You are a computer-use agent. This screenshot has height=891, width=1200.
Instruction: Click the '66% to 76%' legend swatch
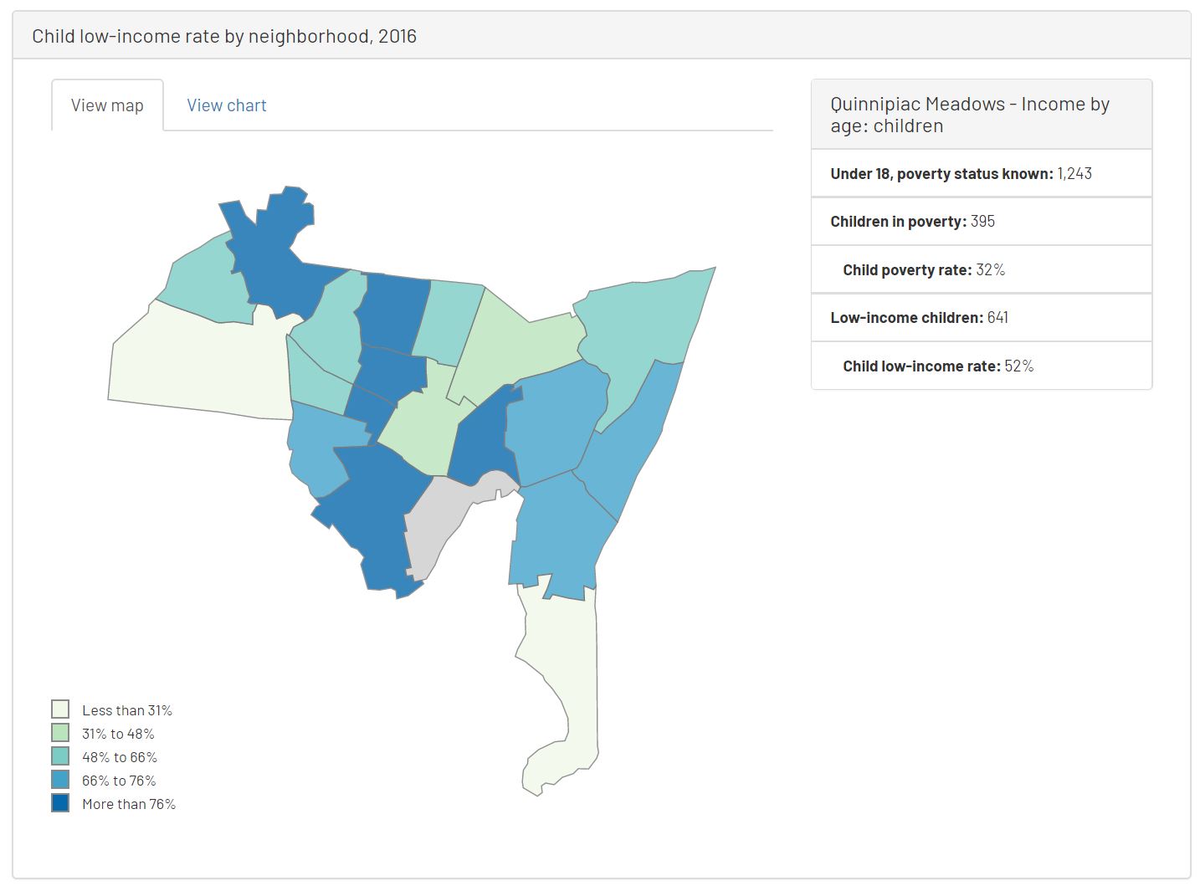tap(59, 780)
